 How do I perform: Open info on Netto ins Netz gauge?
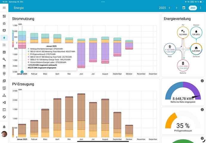pos(202,81)
